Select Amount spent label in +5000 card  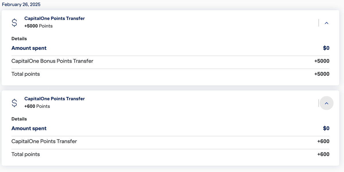click(x=29, y=48)
